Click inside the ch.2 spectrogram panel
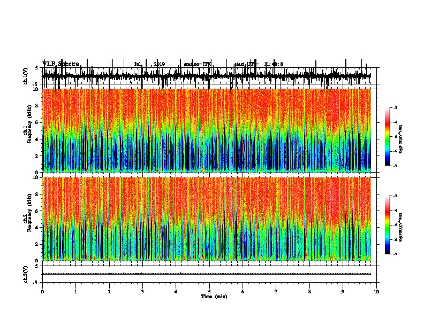The height and width of the screenshot is (327, 424). tap(206, 219)
